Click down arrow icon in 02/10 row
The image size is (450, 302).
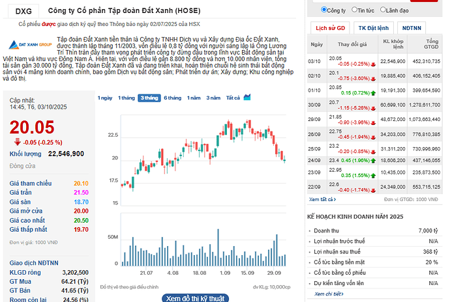click(373, 79)
